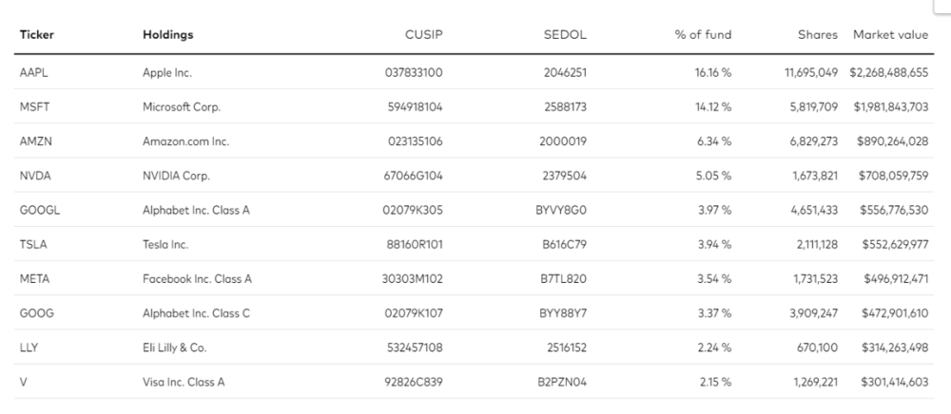Click Visa Inc. Class A holding
The image size is (951, 414).
pyautogui.click(x=184, y=383)
